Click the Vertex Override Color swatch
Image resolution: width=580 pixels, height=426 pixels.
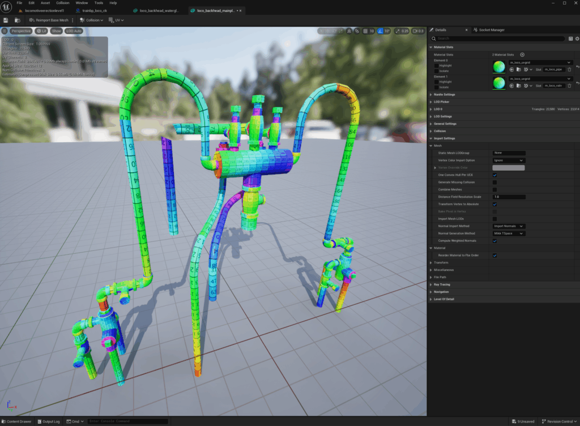(508, 168)
